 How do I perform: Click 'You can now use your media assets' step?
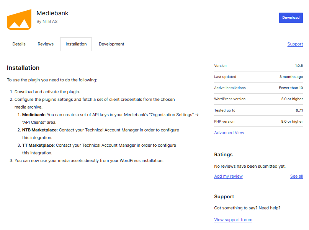pyautogui.click(x=89, y=160)
